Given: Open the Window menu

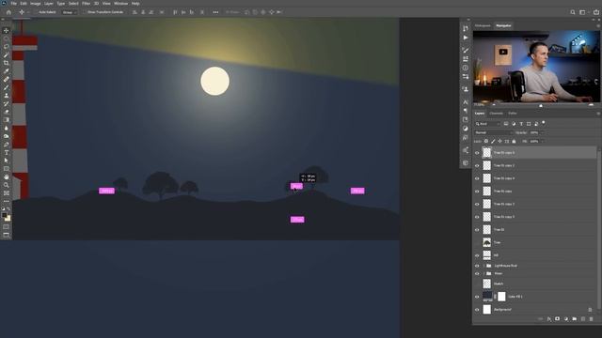Looking at the screenshot, I should tap(120, 4).
